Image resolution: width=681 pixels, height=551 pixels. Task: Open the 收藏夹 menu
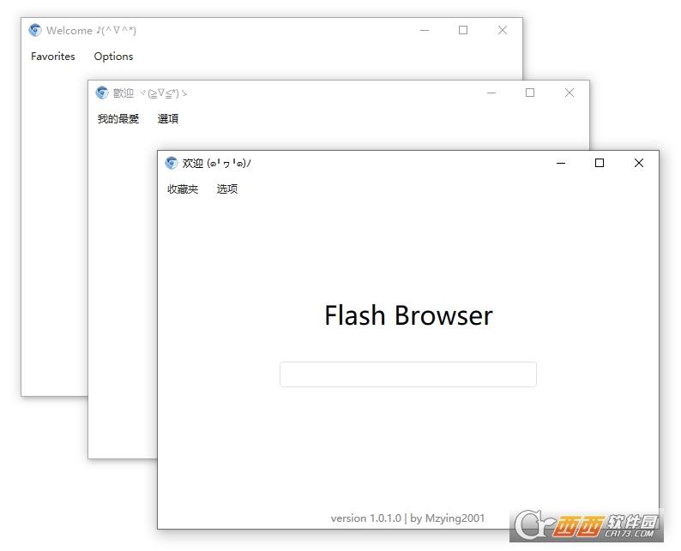pos(183,189)
